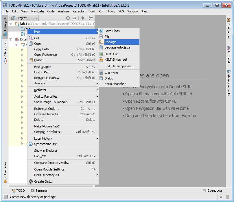Expand the Add to Favorites submenu arrow
The image size is (234, 202).
tap(97, 97)
